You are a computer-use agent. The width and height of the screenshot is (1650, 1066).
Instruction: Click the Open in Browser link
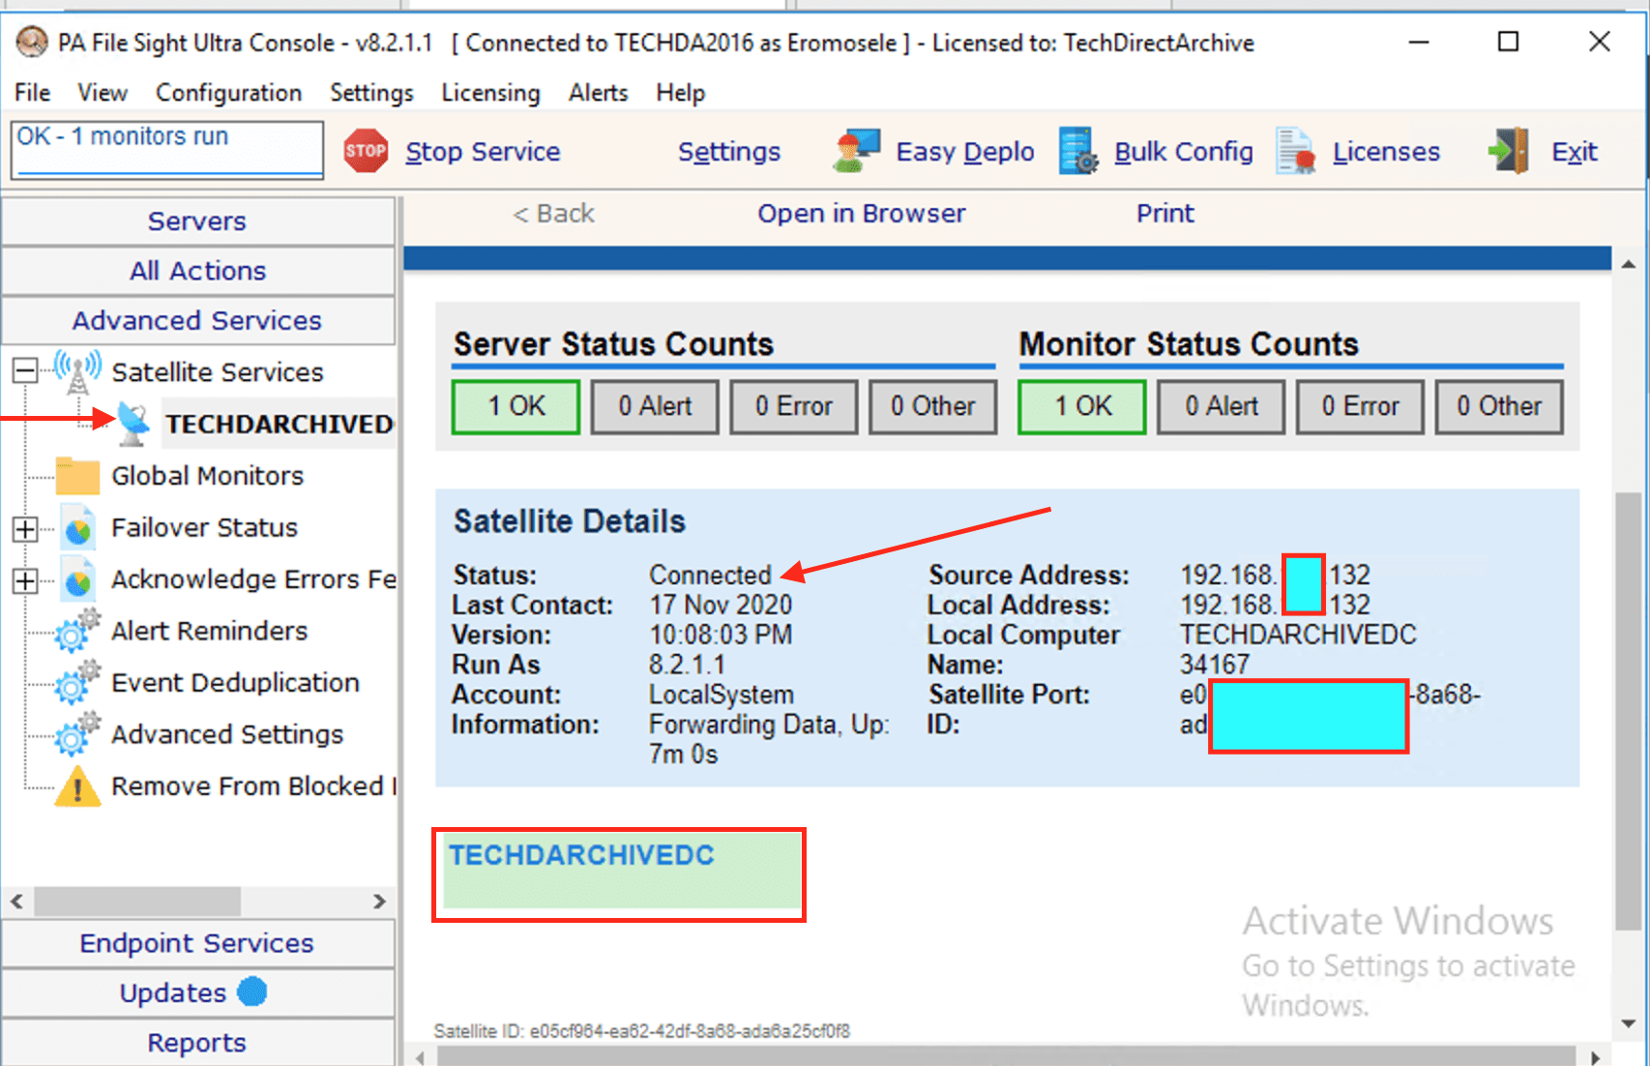tap(861, 214)
